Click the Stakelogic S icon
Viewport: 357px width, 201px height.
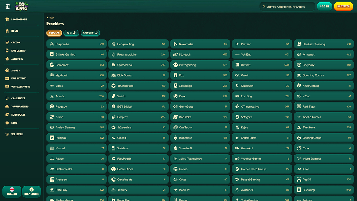(x=175, y=86)
